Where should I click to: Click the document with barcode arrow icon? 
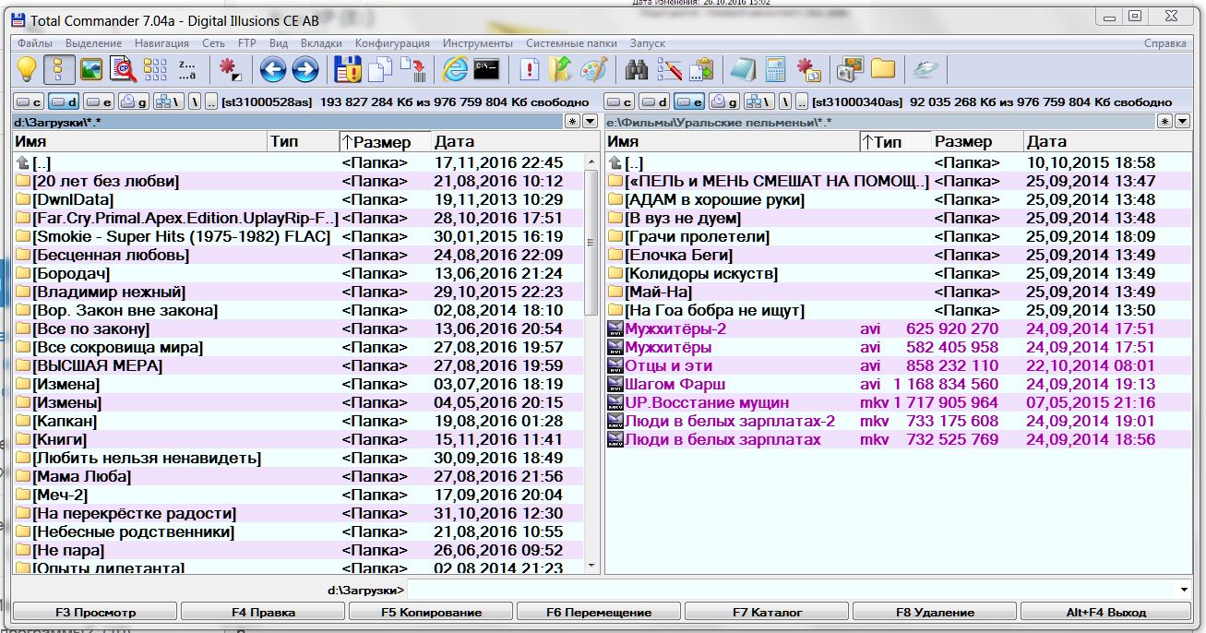[x=412, y=69]
